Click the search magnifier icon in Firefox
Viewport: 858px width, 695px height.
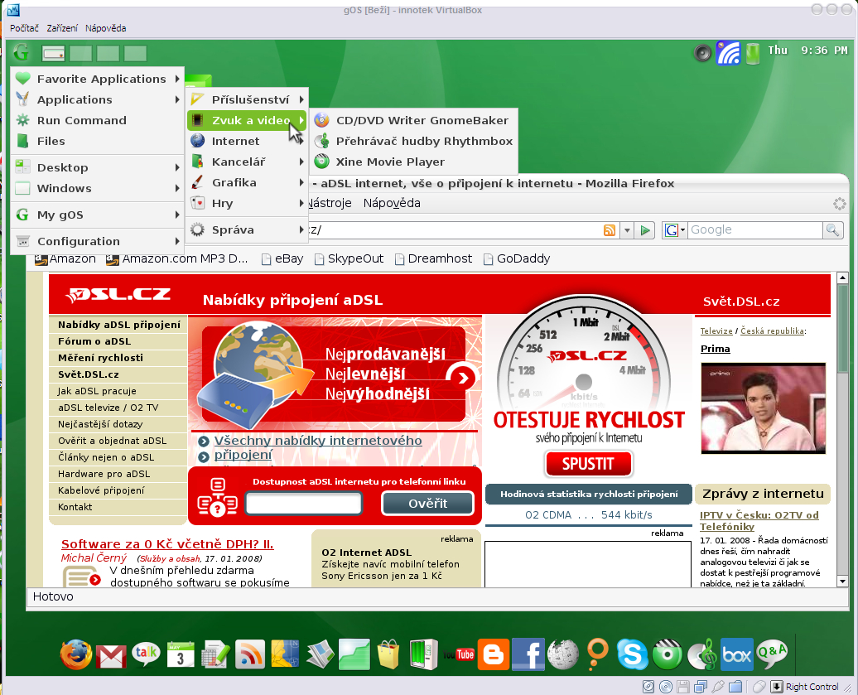(833, 229)
